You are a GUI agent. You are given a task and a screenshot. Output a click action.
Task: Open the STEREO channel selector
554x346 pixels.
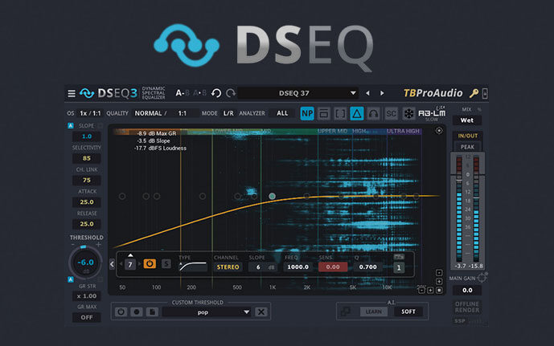(x=228, y=267)
